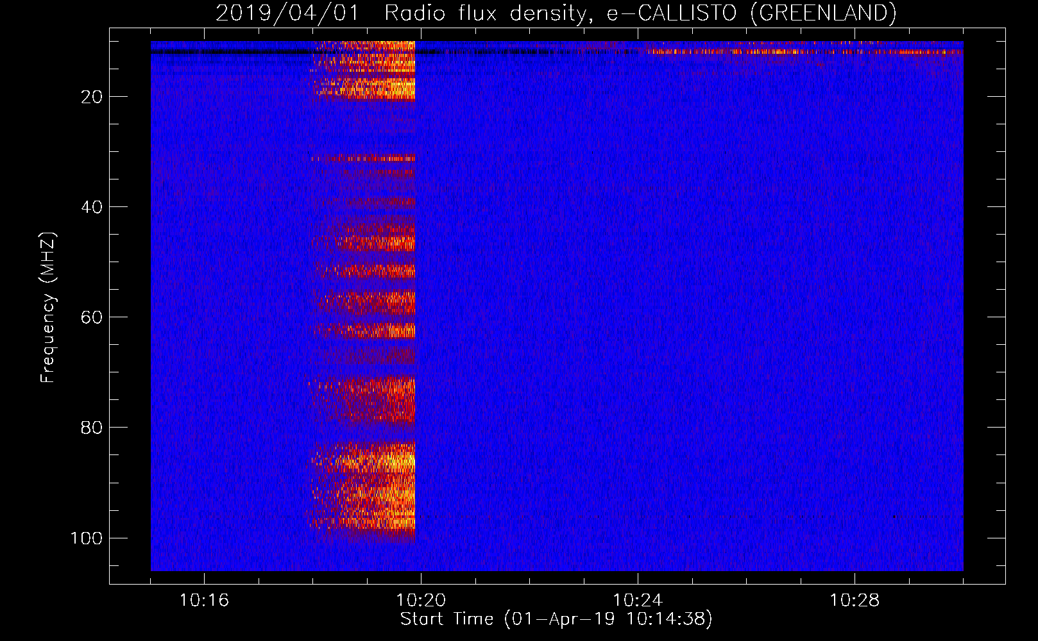Click the '100' frequency tick label
Viewport: 1038px width, 641px height.
[87, 538]
